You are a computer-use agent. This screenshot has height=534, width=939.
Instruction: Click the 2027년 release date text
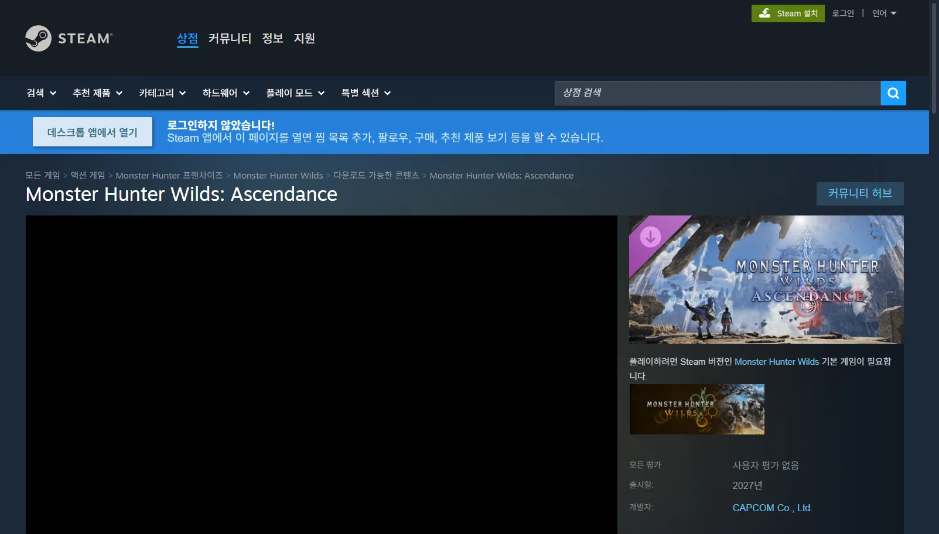click(747, 485)
